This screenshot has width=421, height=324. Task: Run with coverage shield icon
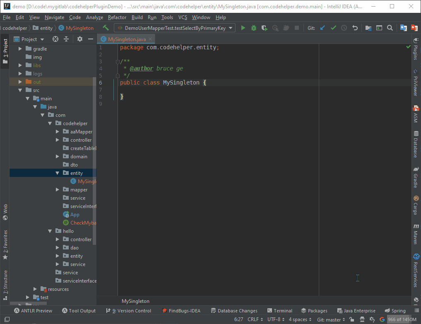265,28
